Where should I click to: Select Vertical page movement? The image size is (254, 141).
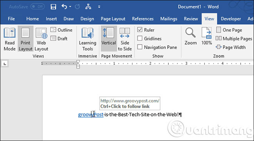[109, 39]
